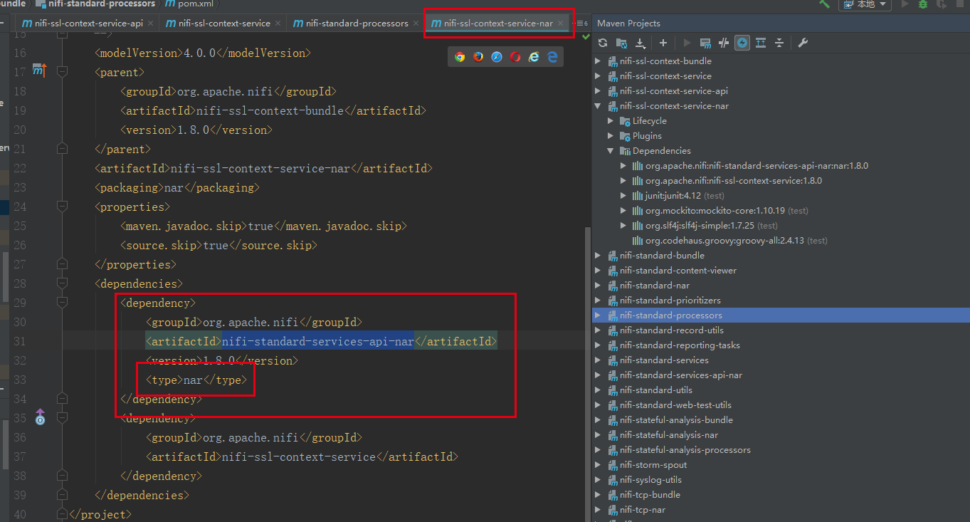
Task: Run Maven build play icon
Action: tap(687, 43)
